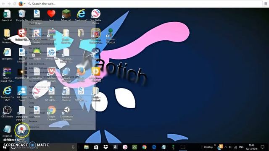269x151 pixels.
Task: Choose Open at top of context menu
Action: (x=32, y=23)
